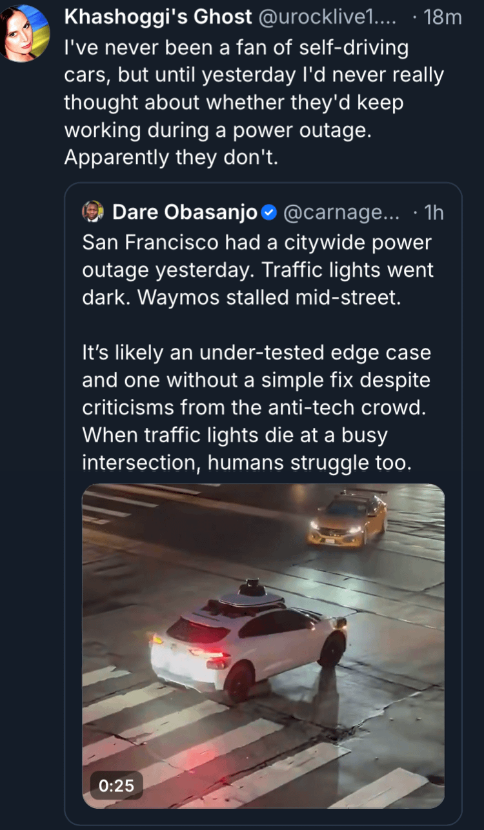Click the yellow car in the video
This screenshot has width=484, height=830.
click(348, 518)
